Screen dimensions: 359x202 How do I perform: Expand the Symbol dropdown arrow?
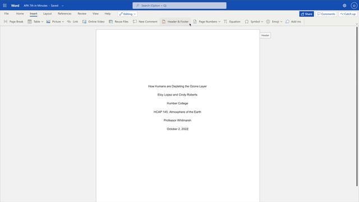262,21
